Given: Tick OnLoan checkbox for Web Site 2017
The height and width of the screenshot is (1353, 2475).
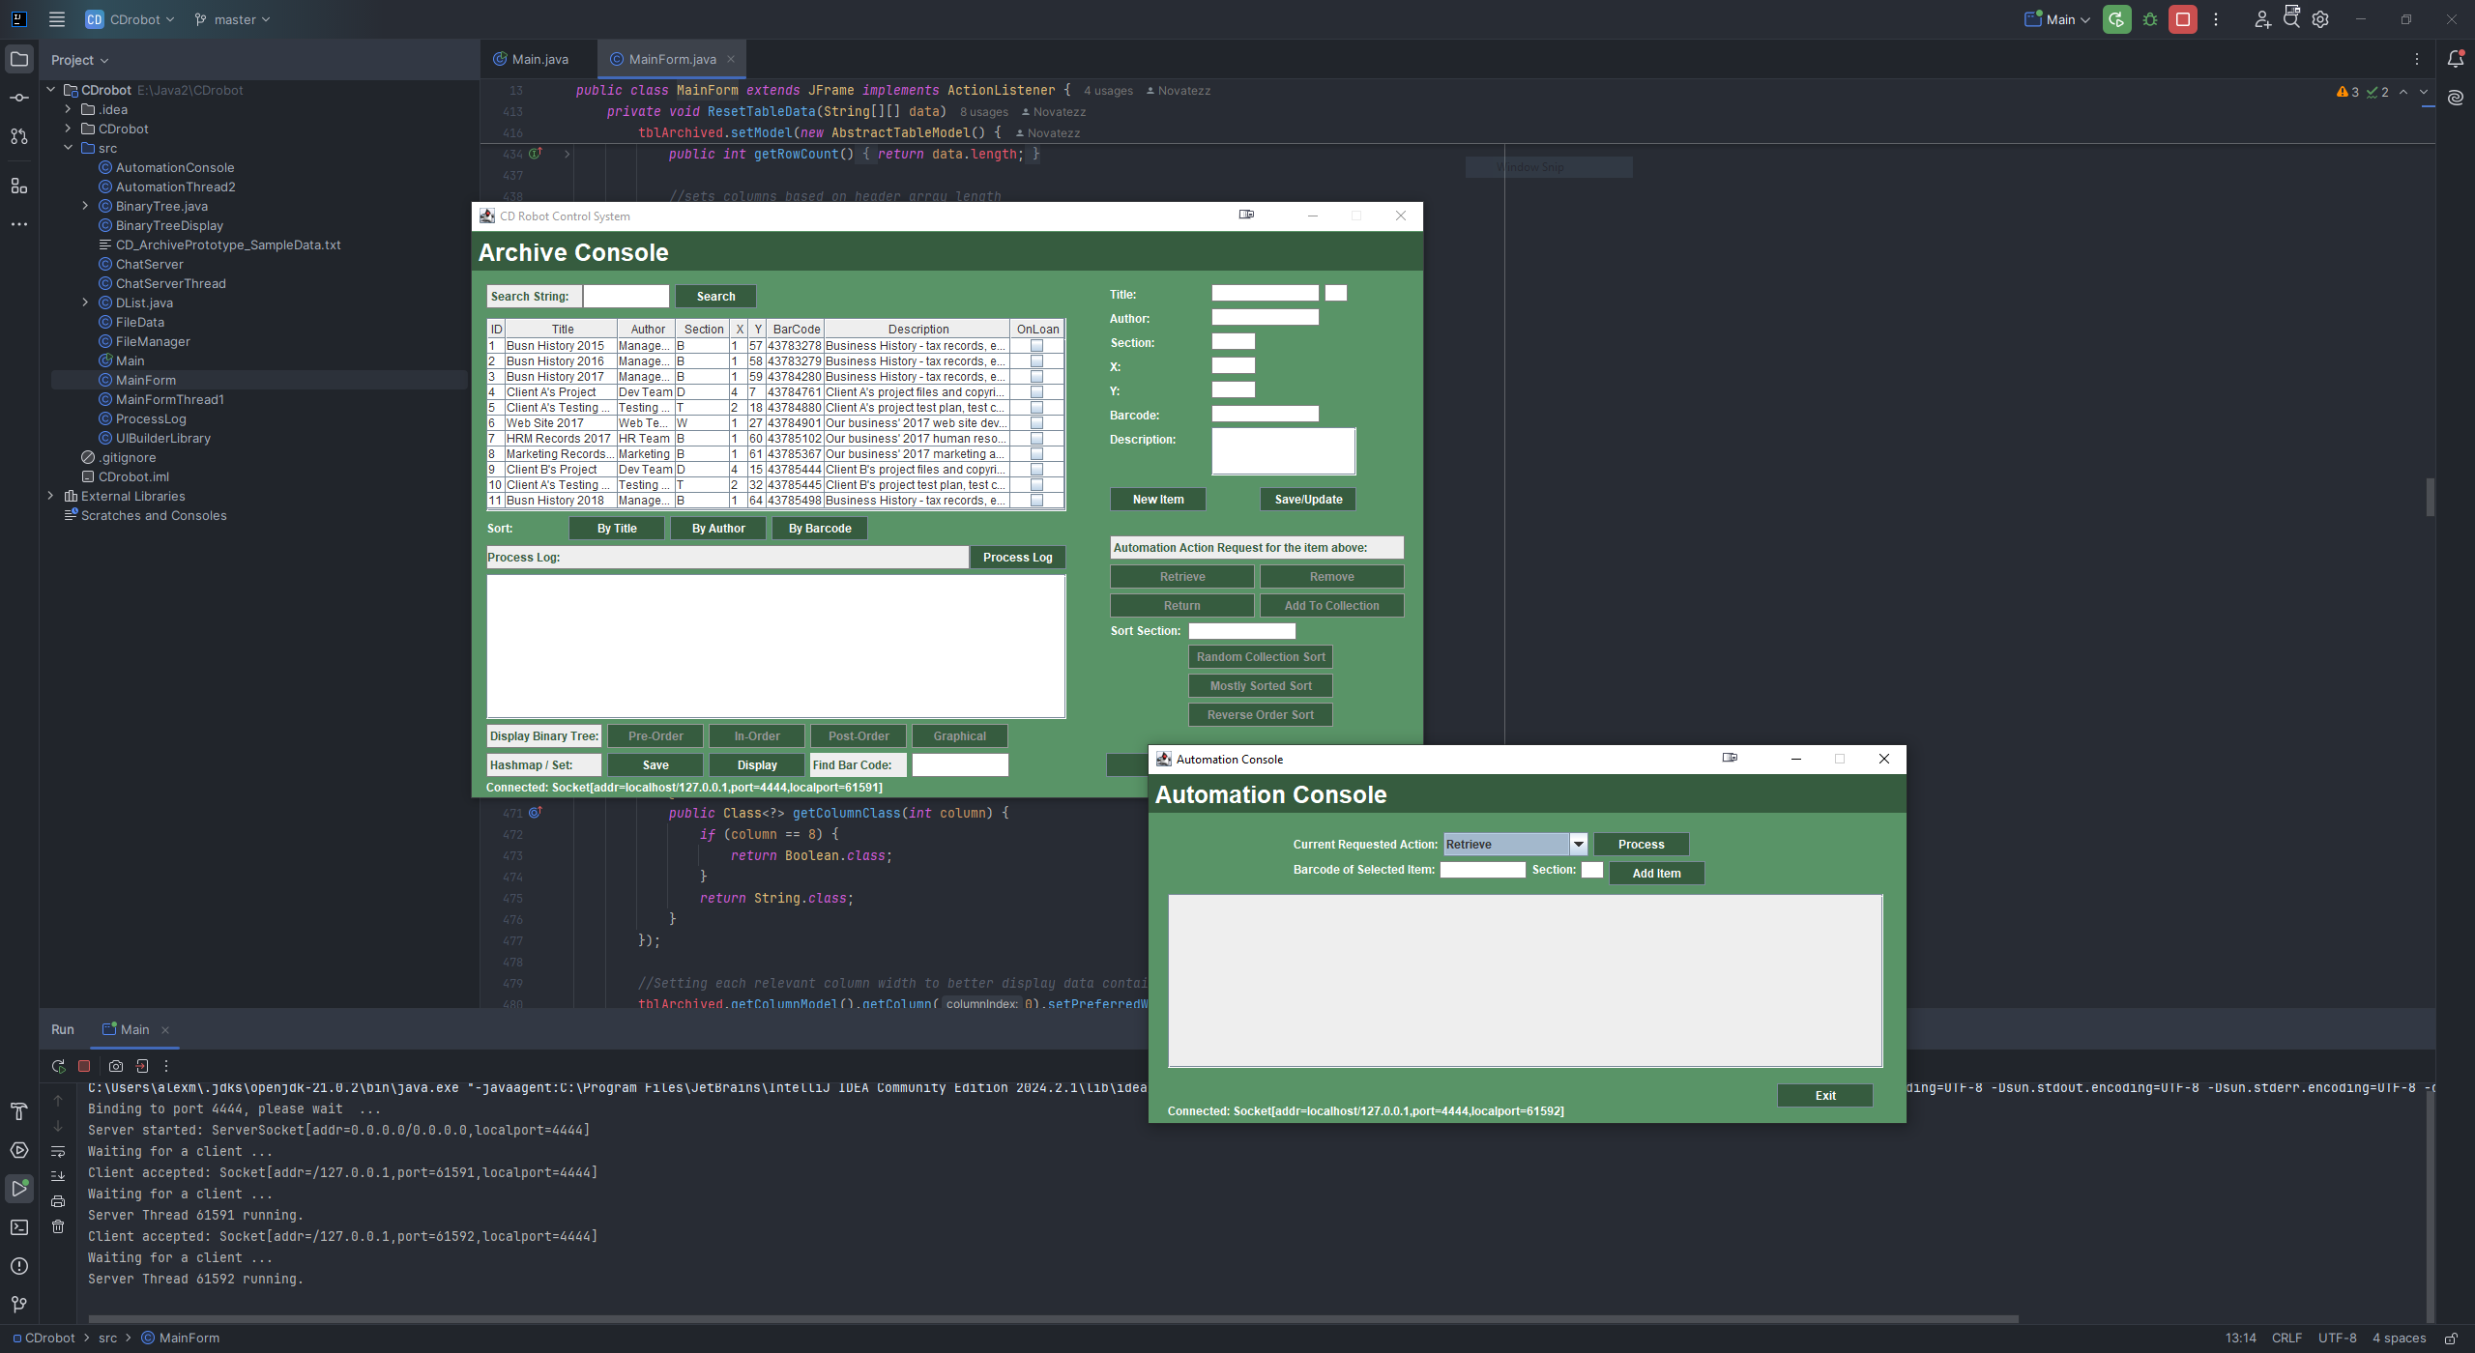Looking at the screenshot, I should tap(1036, 423).
